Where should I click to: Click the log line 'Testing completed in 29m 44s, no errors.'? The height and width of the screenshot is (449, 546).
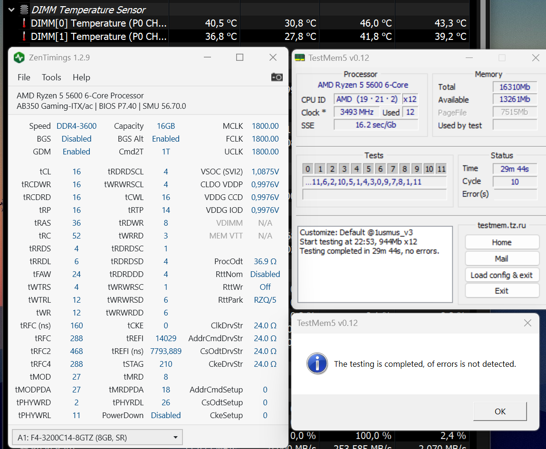tap(369, 251)
